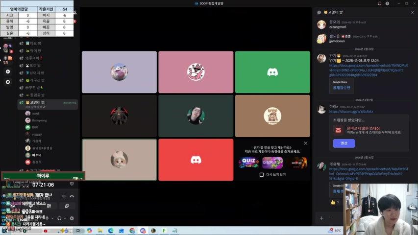Select the 고양이 방 voice channel
Viewport: 418px width, 235px height.
(37, 102)
